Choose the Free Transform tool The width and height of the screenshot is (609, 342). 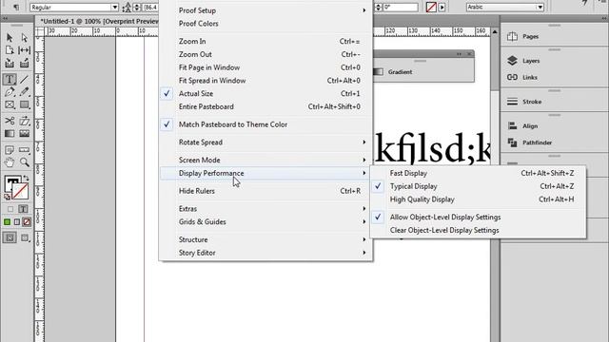(x=25, y=121)
